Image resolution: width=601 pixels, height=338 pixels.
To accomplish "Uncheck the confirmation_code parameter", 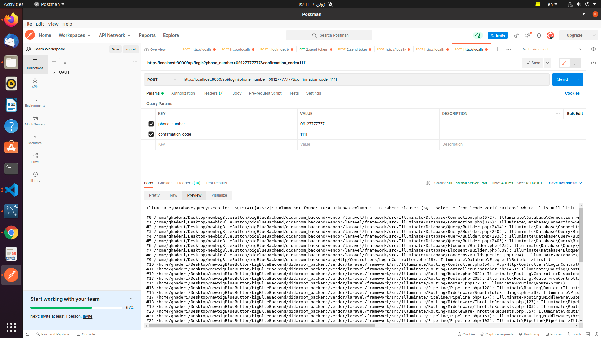I will pyautogui.click(x=151, y=134).
